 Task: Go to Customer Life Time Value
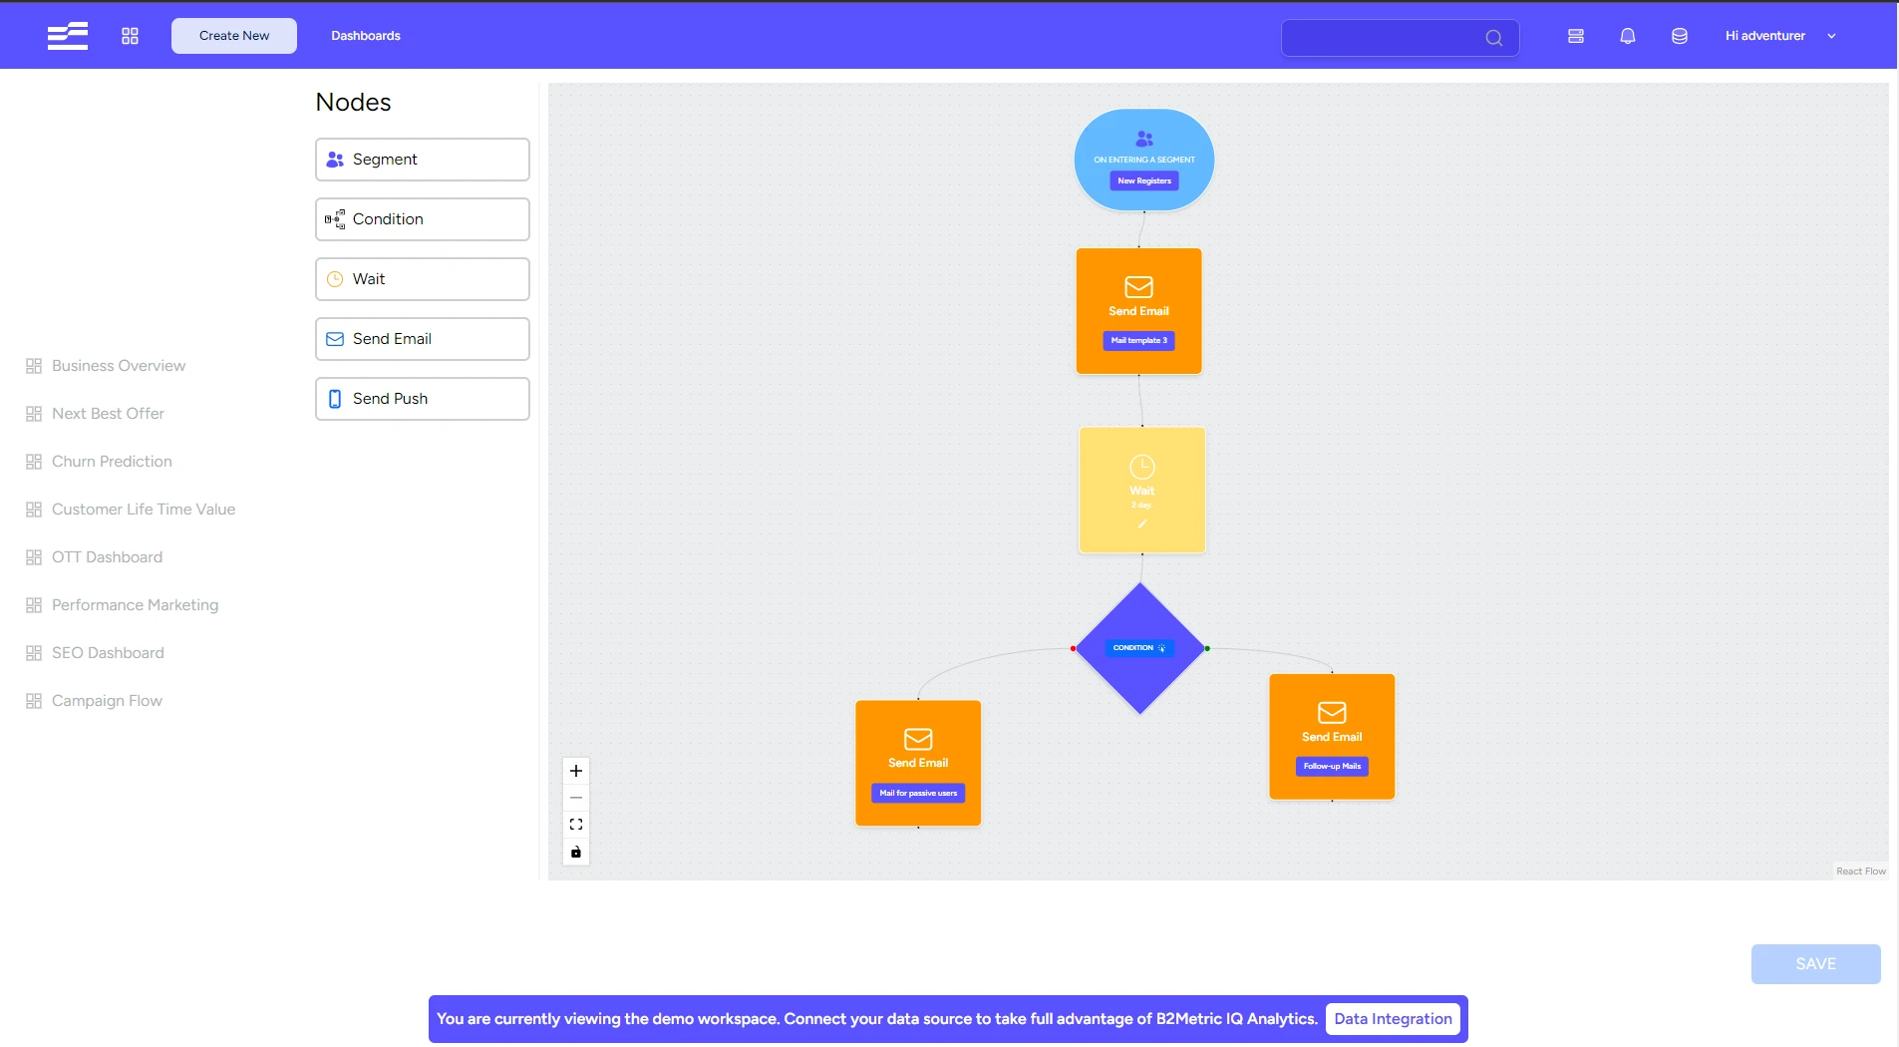[131, 510]
